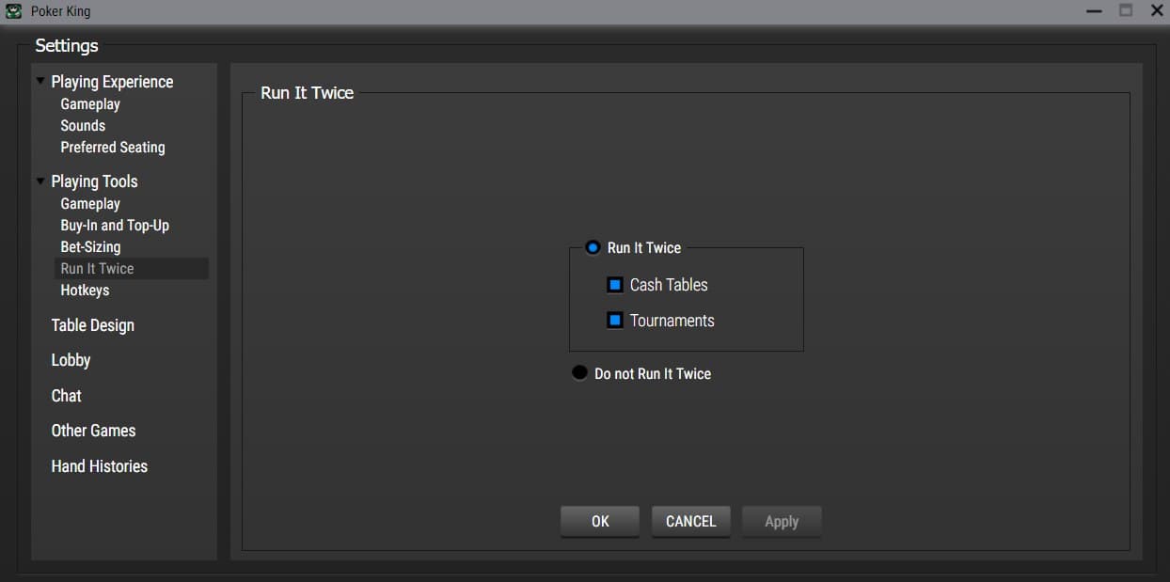Screen dimensions: 1170x582
Task: Select Do not Run It Twice option
Action: [579, 373]
